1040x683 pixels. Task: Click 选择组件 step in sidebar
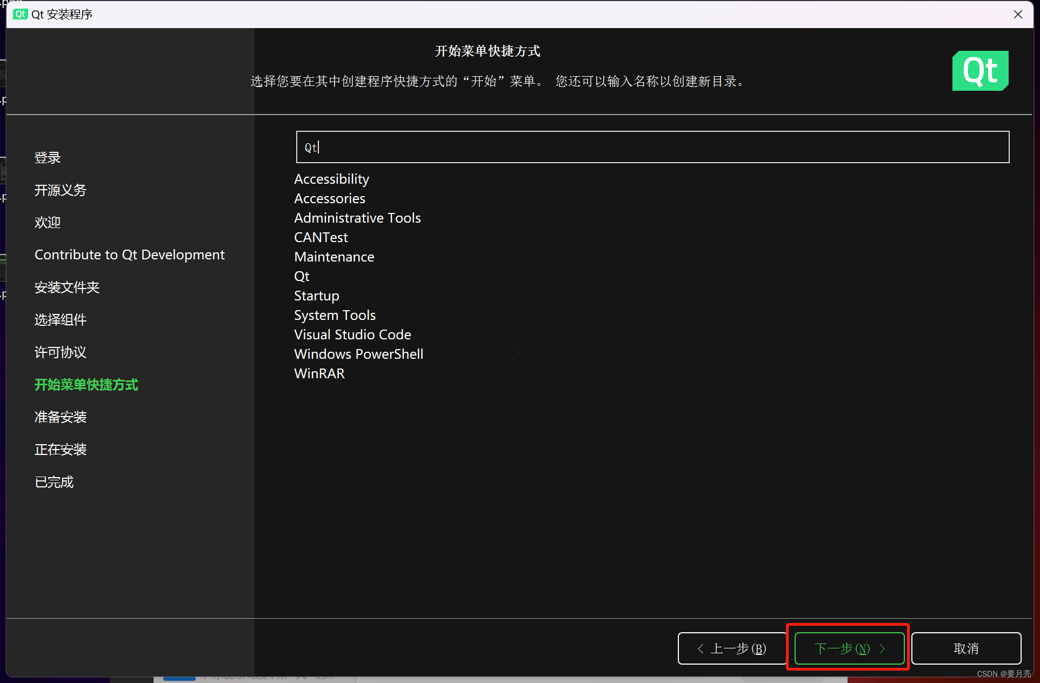[x=61, y=320]
